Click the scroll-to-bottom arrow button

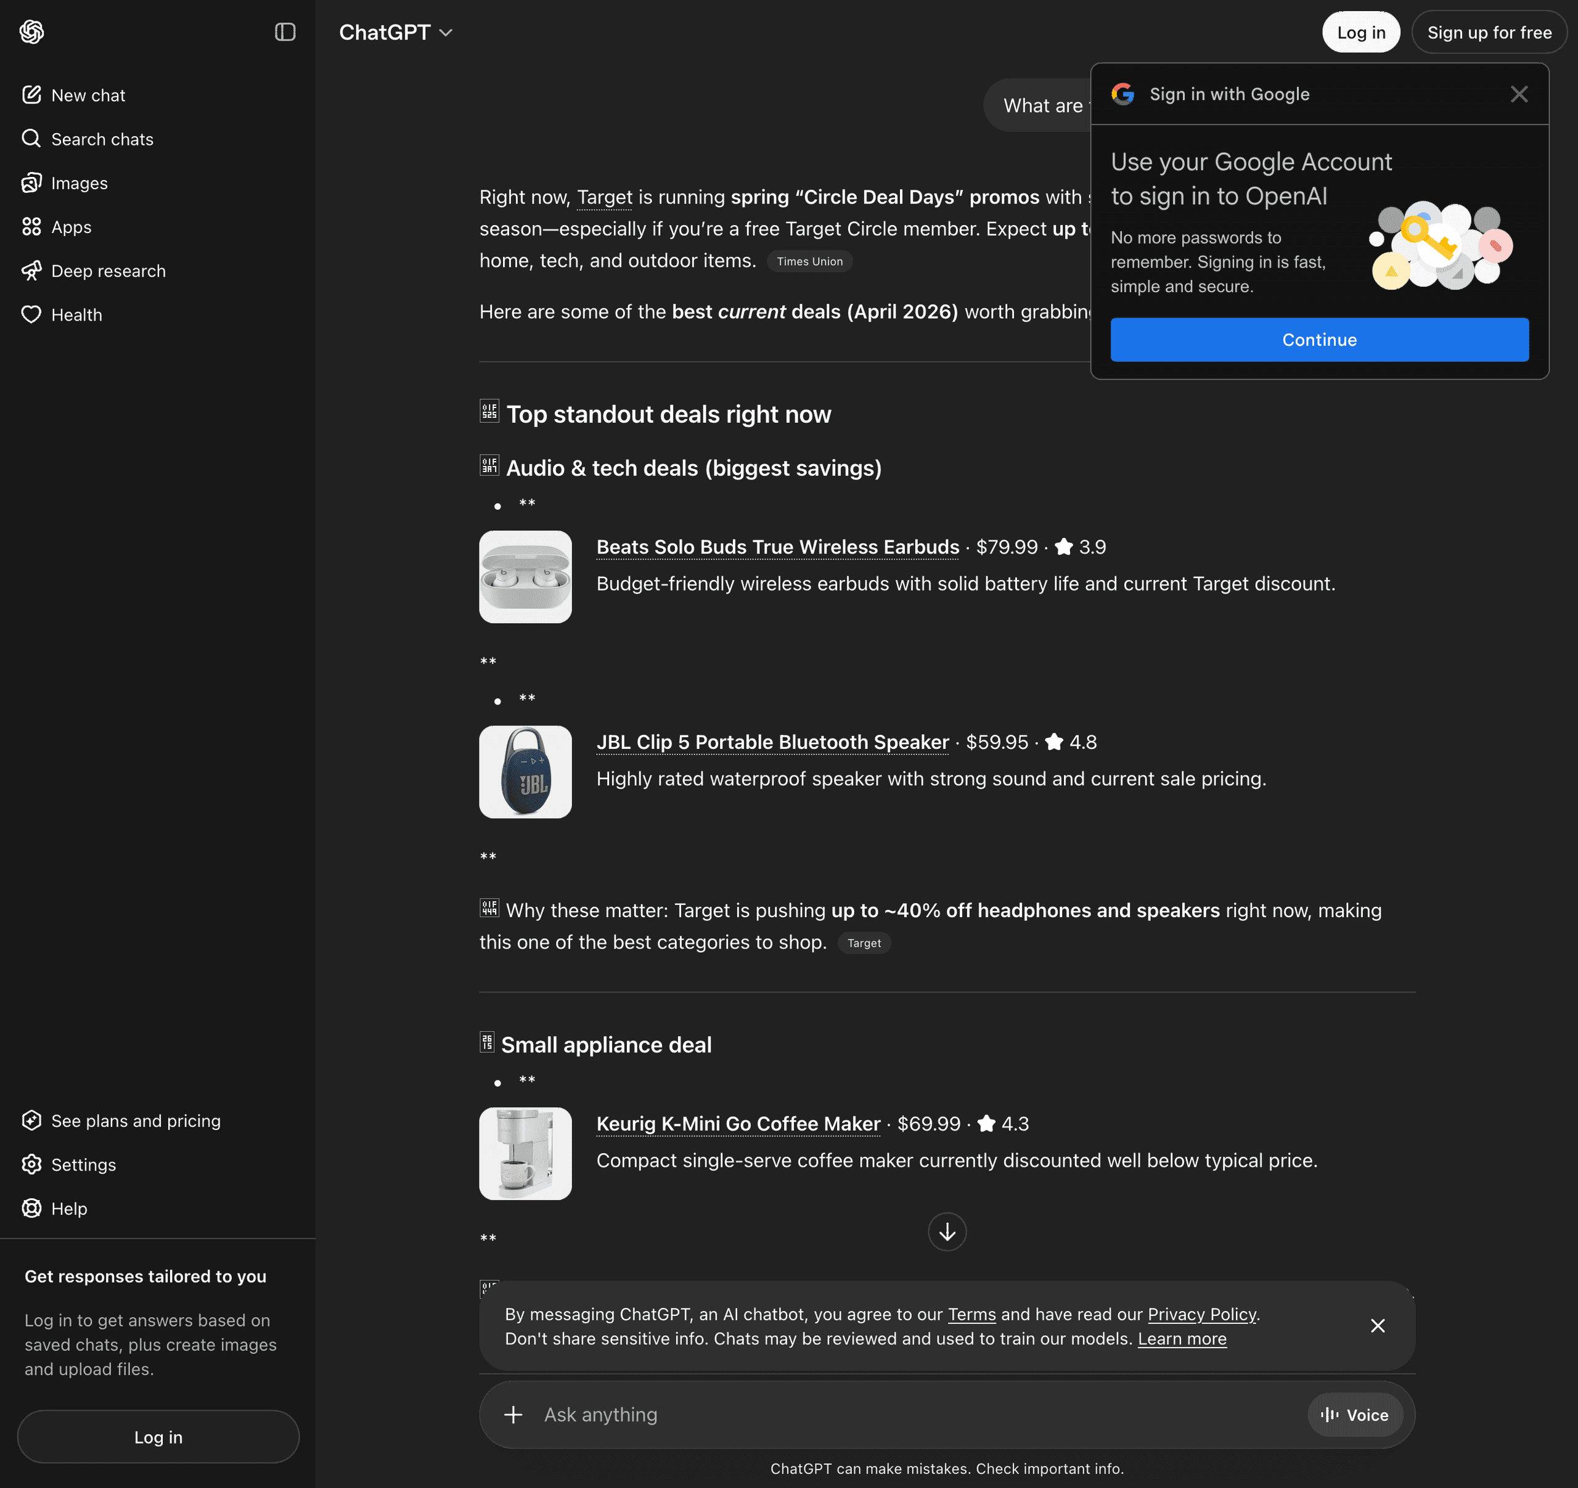[x=947, y=1232]
